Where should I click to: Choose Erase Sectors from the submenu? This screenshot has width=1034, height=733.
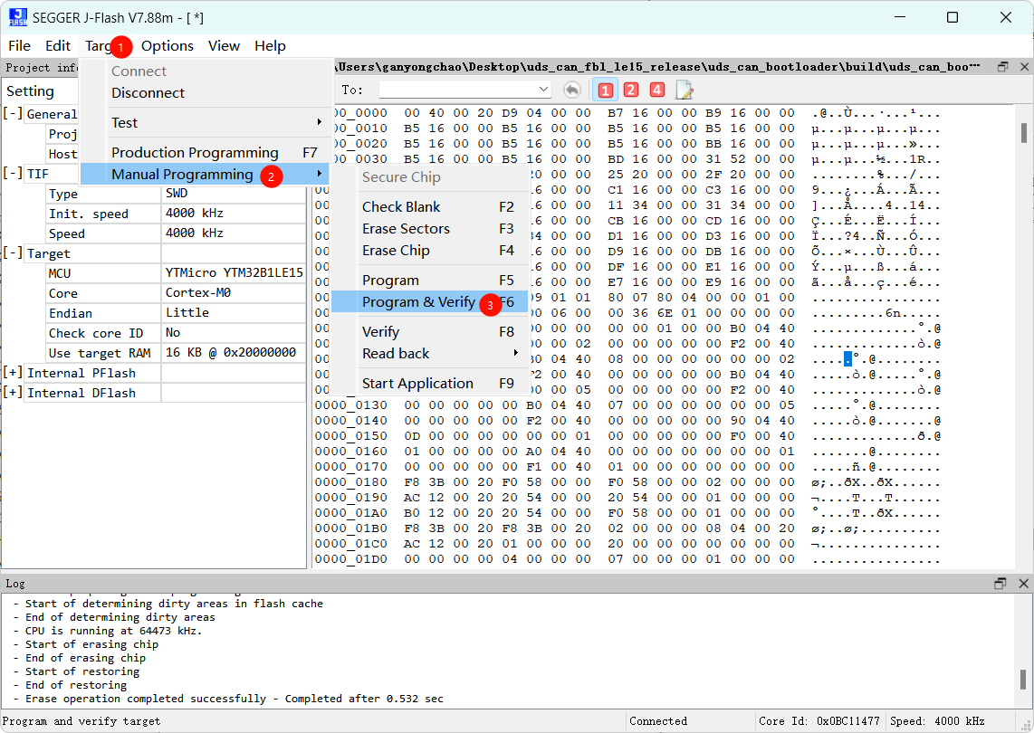[x=429, y=229]
